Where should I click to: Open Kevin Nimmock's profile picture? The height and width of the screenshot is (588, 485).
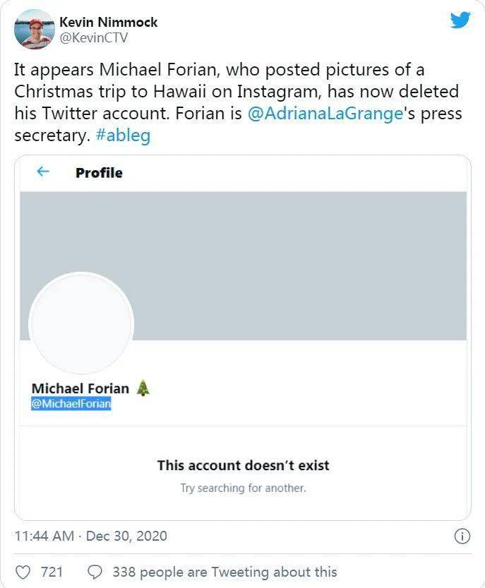coord(34,29)
